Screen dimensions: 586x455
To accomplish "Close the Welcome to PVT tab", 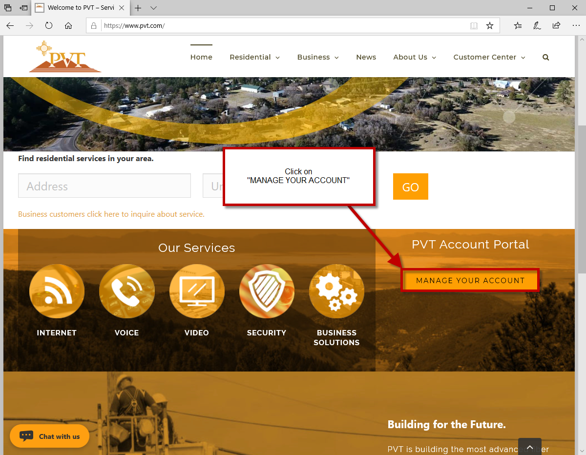I will tap(122, 8).
